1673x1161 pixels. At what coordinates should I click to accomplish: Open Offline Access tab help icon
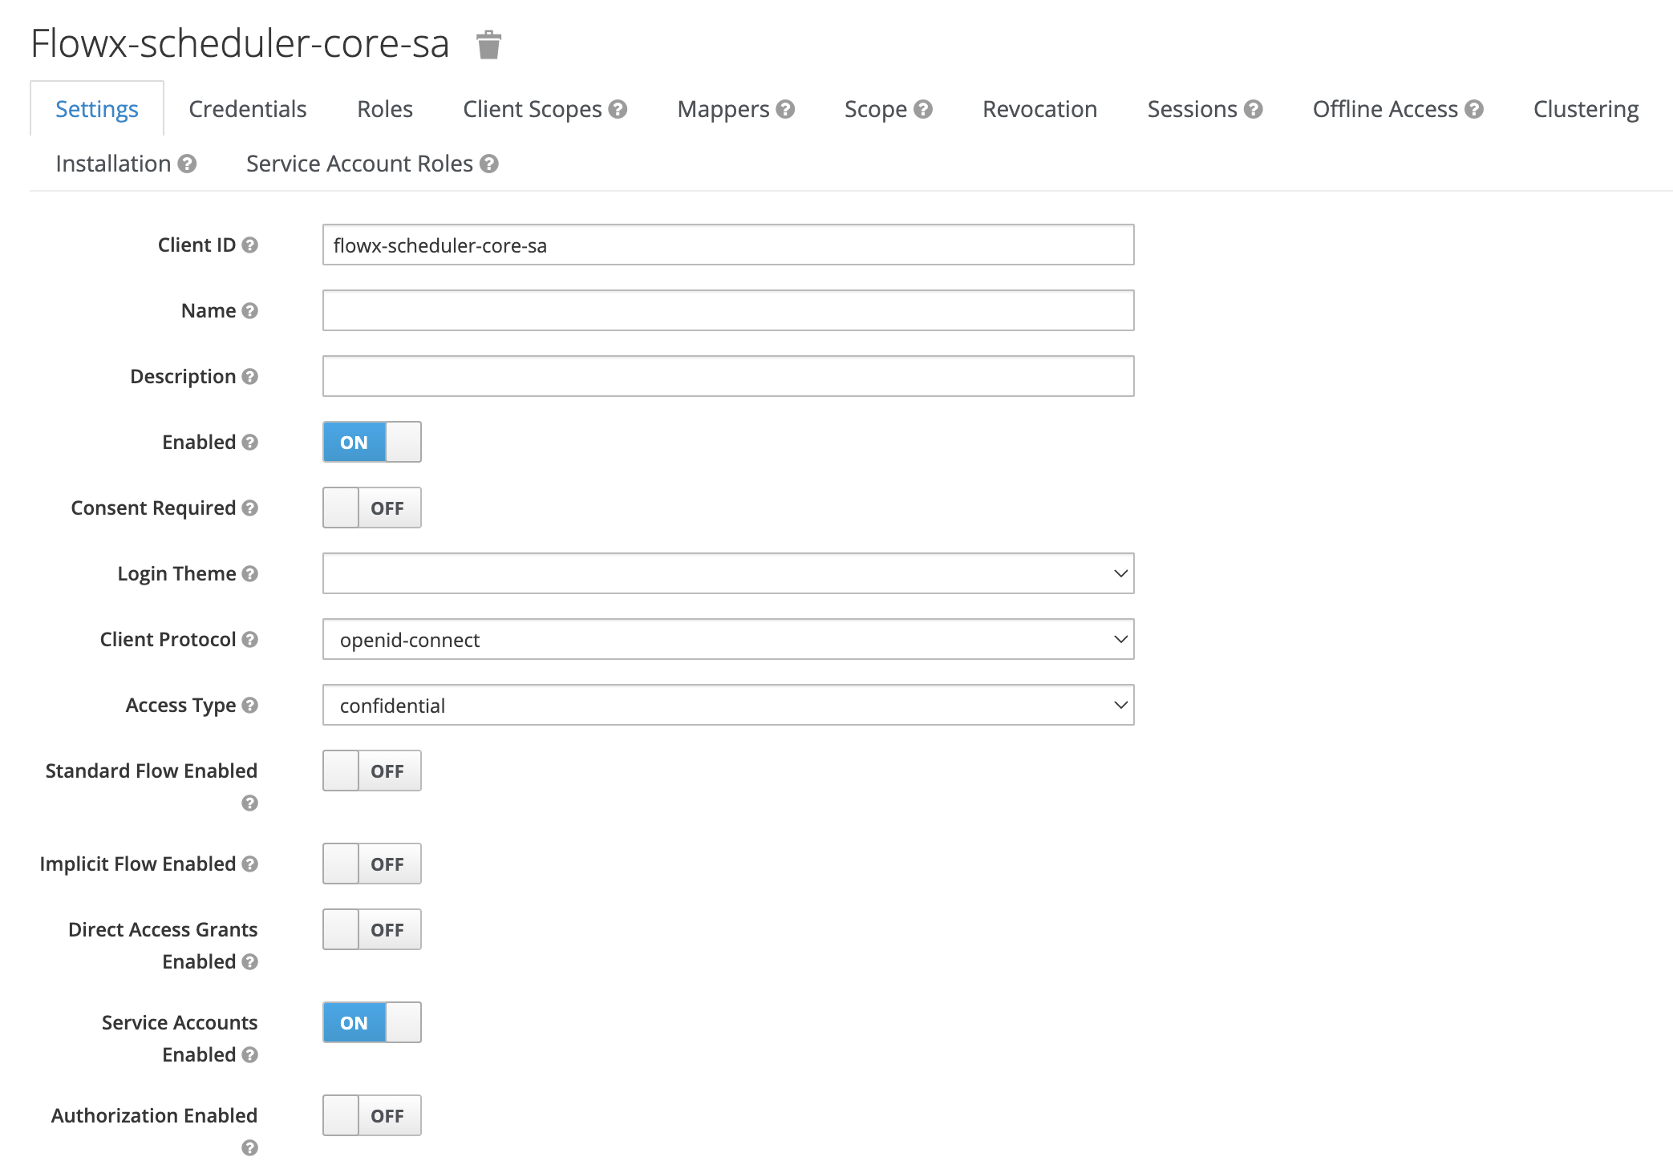point(1474,109)
